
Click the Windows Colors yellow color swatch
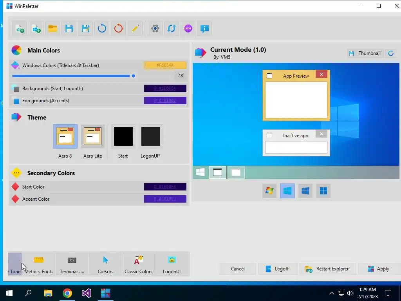click(x=165, y=65)
